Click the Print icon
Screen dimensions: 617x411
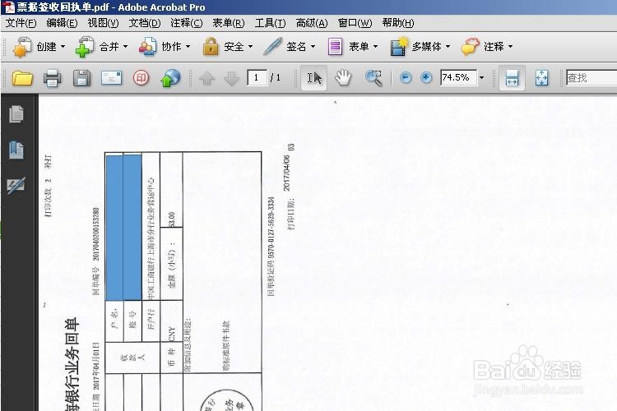coord(52,78)
